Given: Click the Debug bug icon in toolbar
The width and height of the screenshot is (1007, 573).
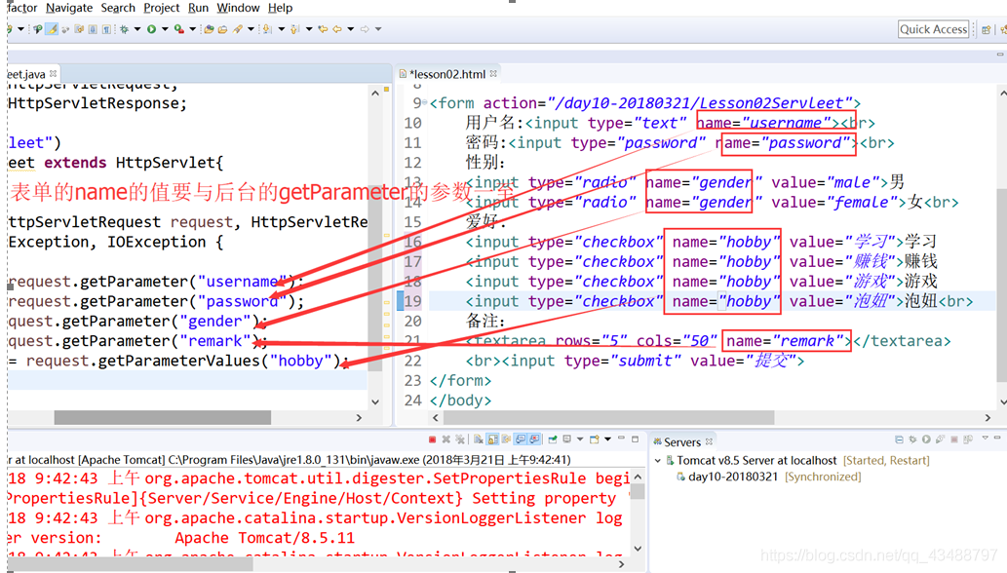Looking at the screenshot, I should 124,29.
